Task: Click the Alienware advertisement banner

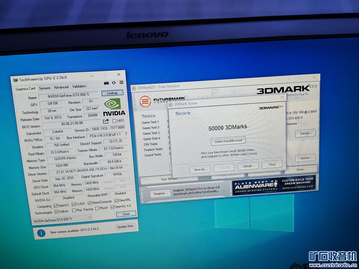Action: point(274,184)
